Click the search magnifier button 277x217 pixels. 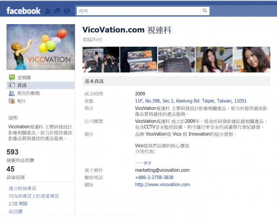point(205,11)
